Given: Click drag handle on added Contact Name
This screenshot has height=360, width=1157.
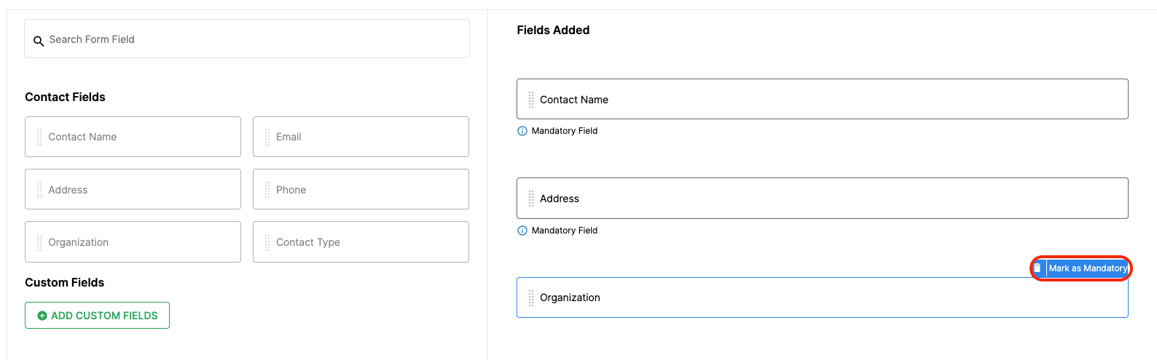Looking at the screenshot, I should pos(531,100).
